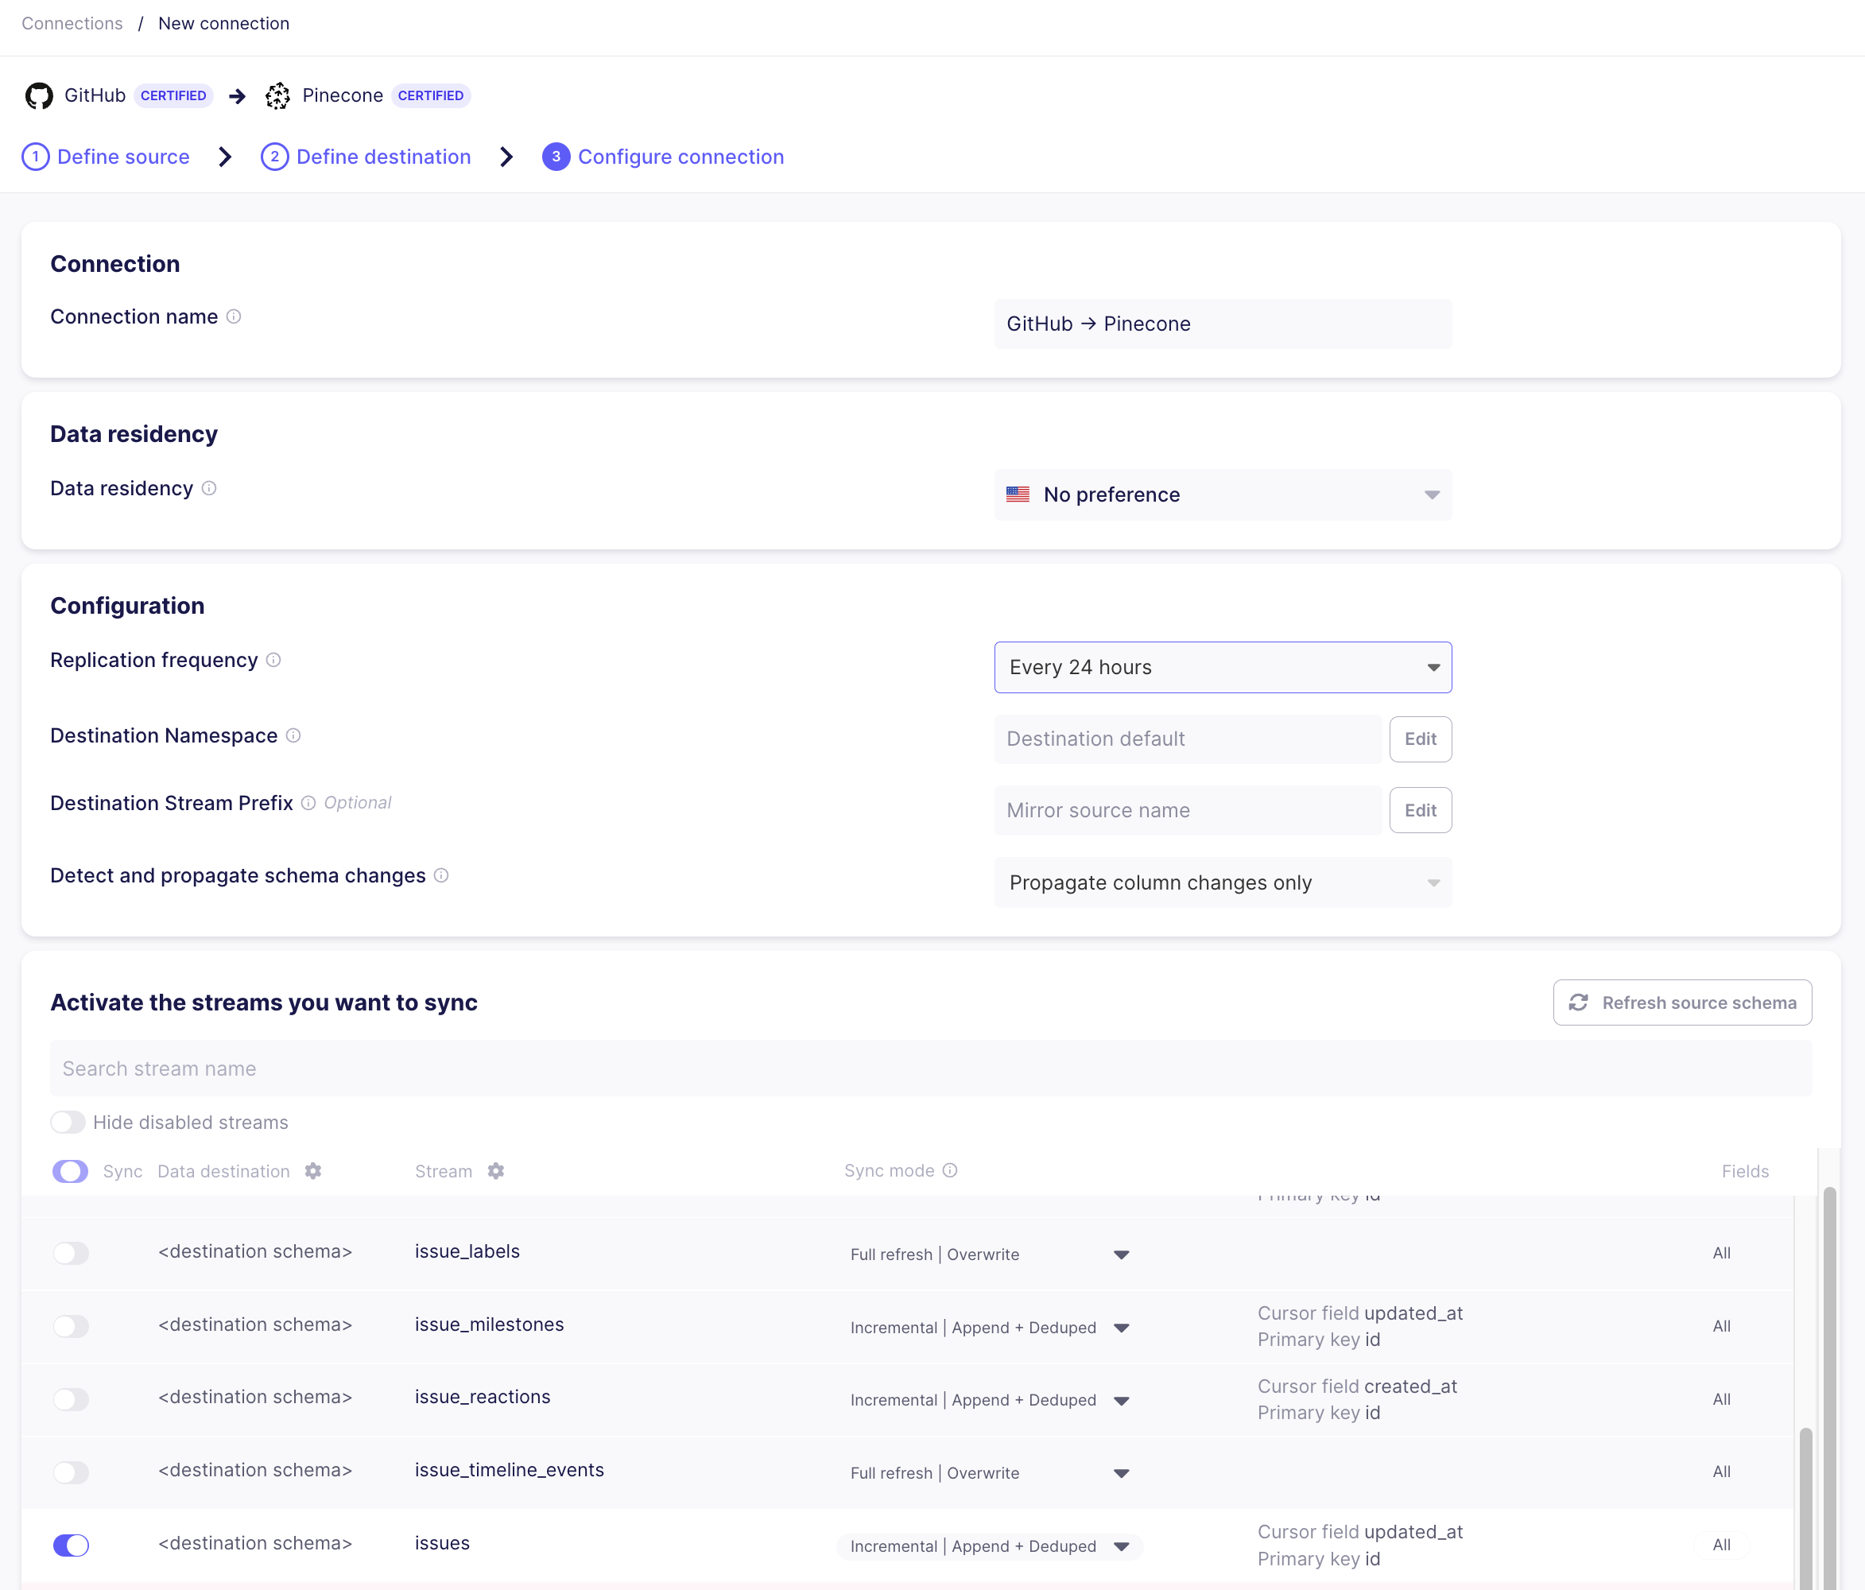Open the Stream column settings gear
Screen dimensions: 1865x1590
(x=496, y=1171)
